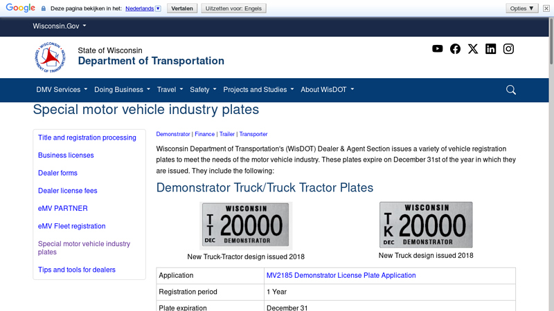
Task: Open WisDOT Facebook page icon
Action: click(455, 48)
